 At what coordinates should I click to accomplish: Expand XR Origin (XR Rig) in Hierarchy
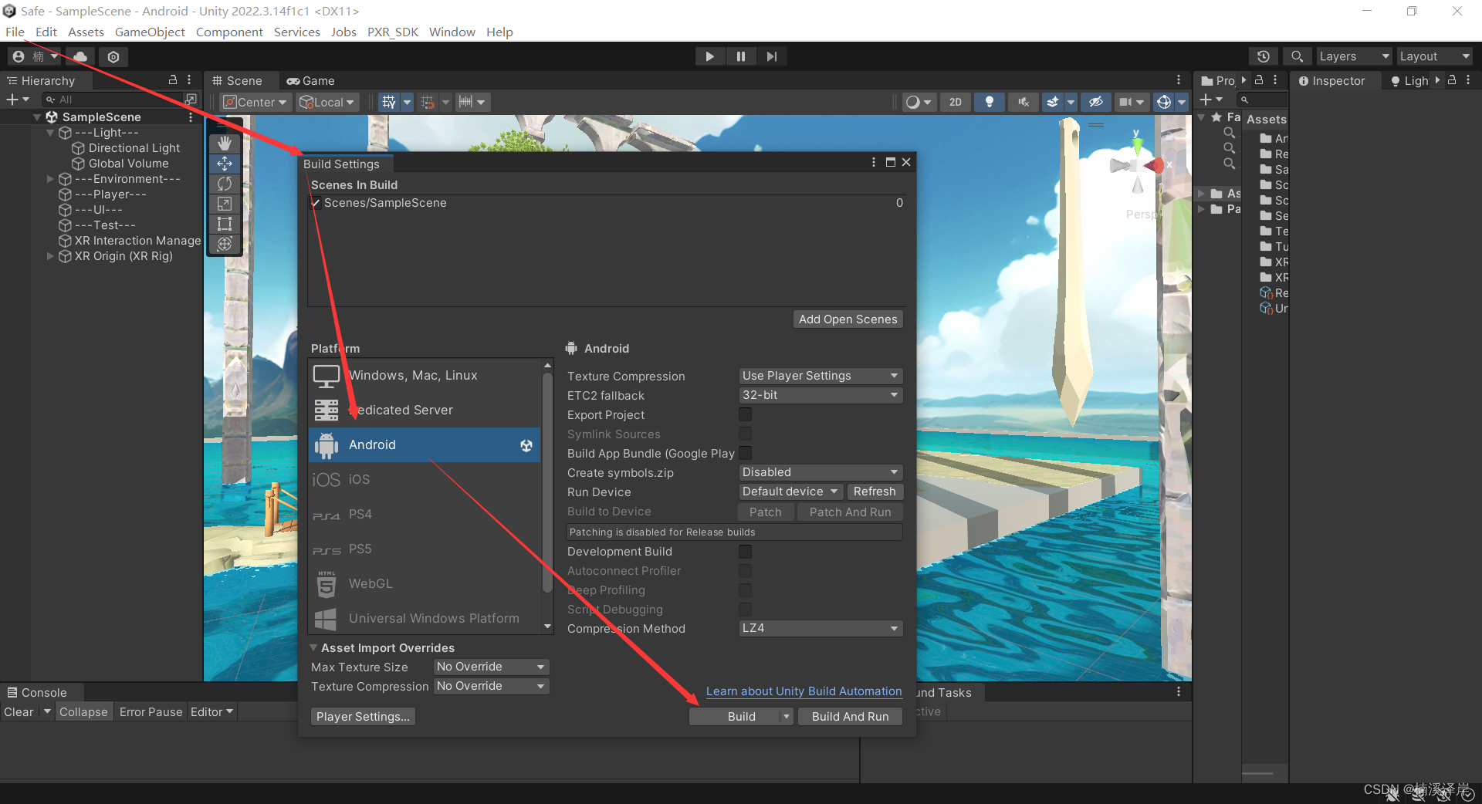click(x=50, y=256)
